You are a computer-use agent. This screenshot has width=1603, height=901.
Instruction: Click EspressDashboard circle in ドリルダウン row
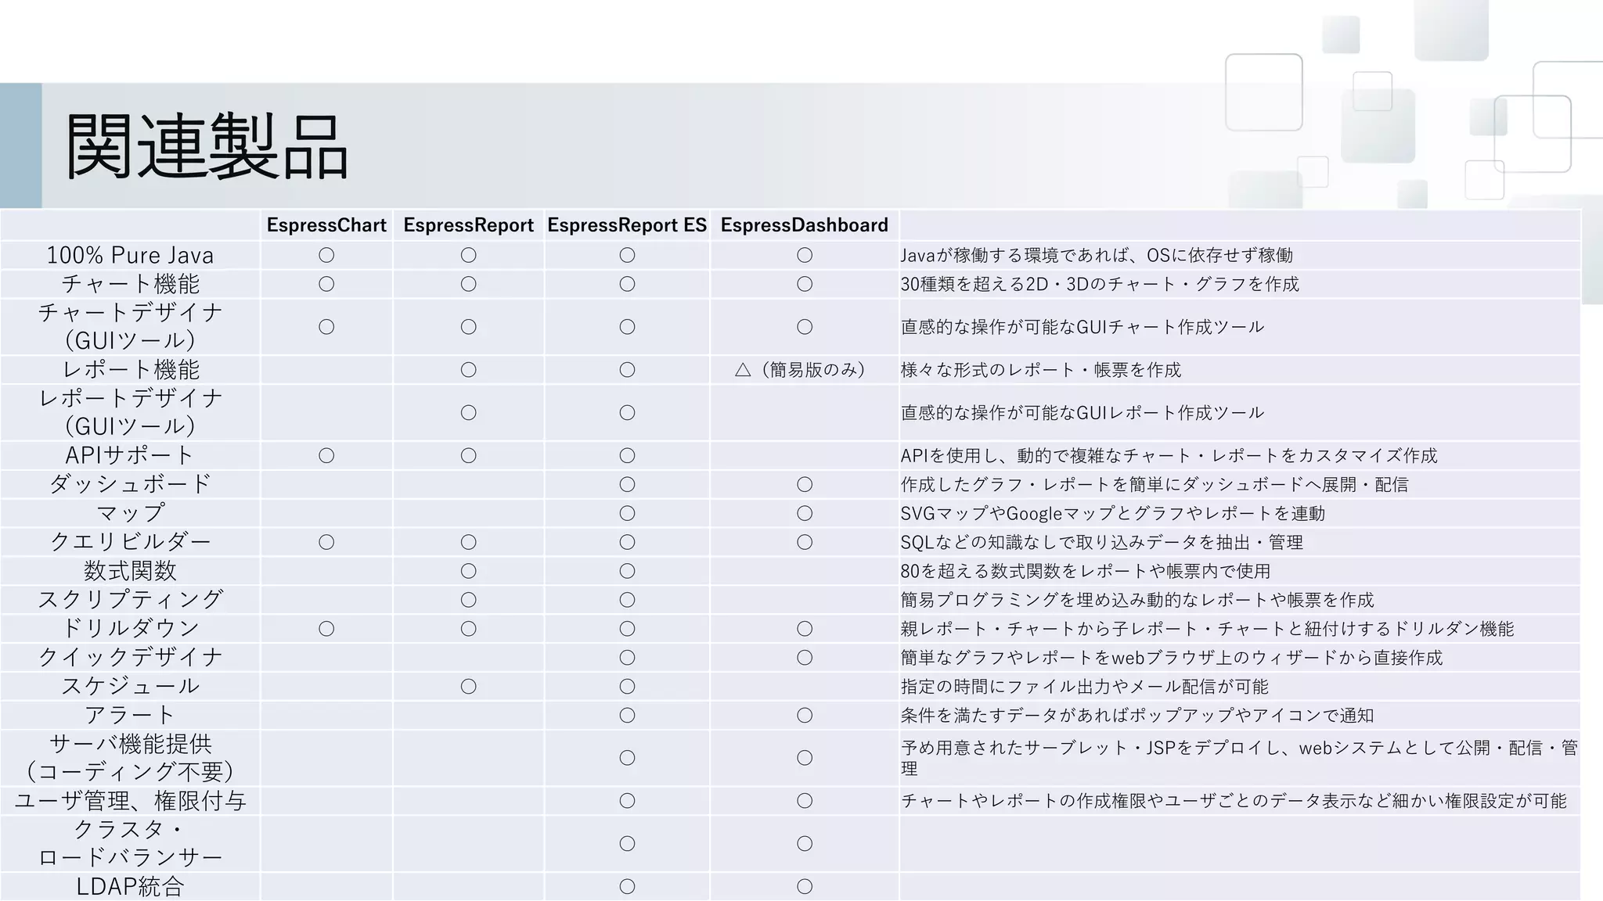(805, 629)
